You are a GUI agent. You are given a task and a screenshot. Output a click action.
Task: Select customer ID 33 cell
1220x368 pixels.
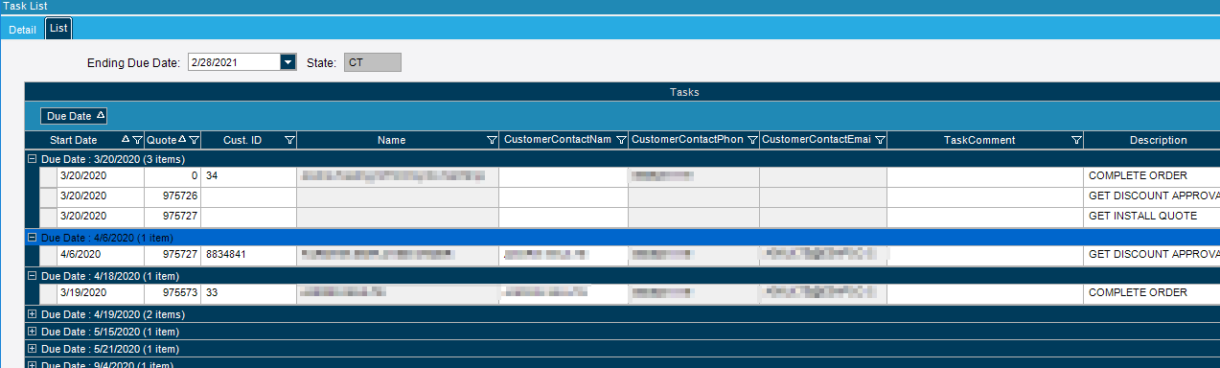(249, 293)
